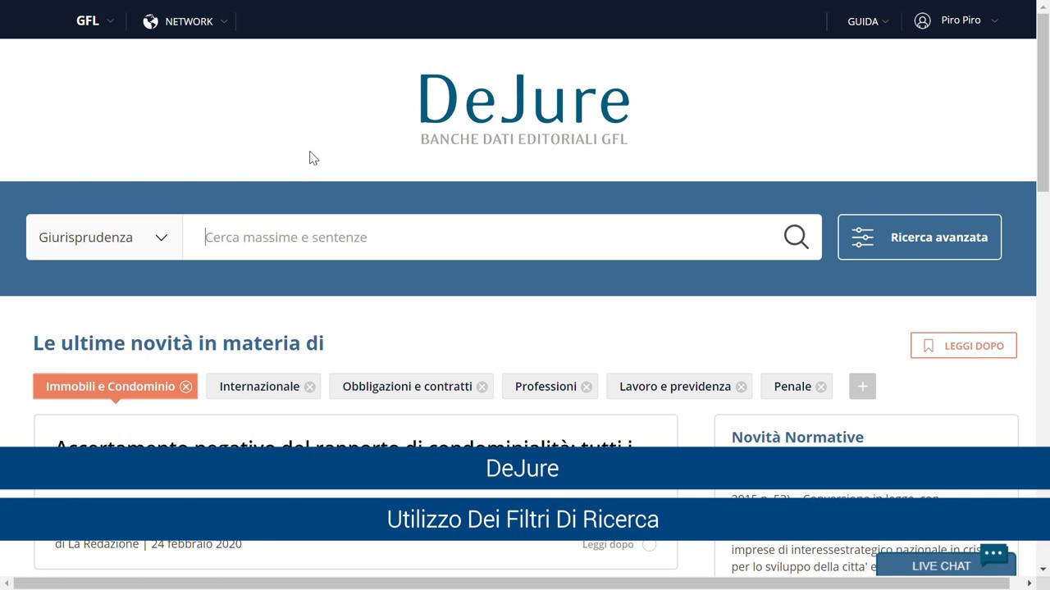Click the scroll right arrow

tap(1030, 583)
